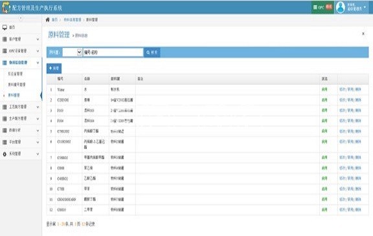The image size is (373, 236).
Task: Click 禁用 link in the Water row
Action: point(350,89)
